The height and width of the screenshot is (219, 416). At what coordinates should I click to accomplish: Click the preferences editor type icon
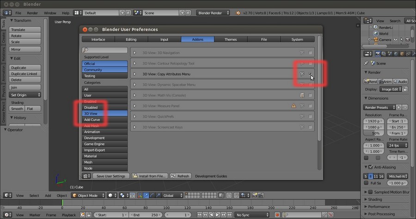point(86,176)
